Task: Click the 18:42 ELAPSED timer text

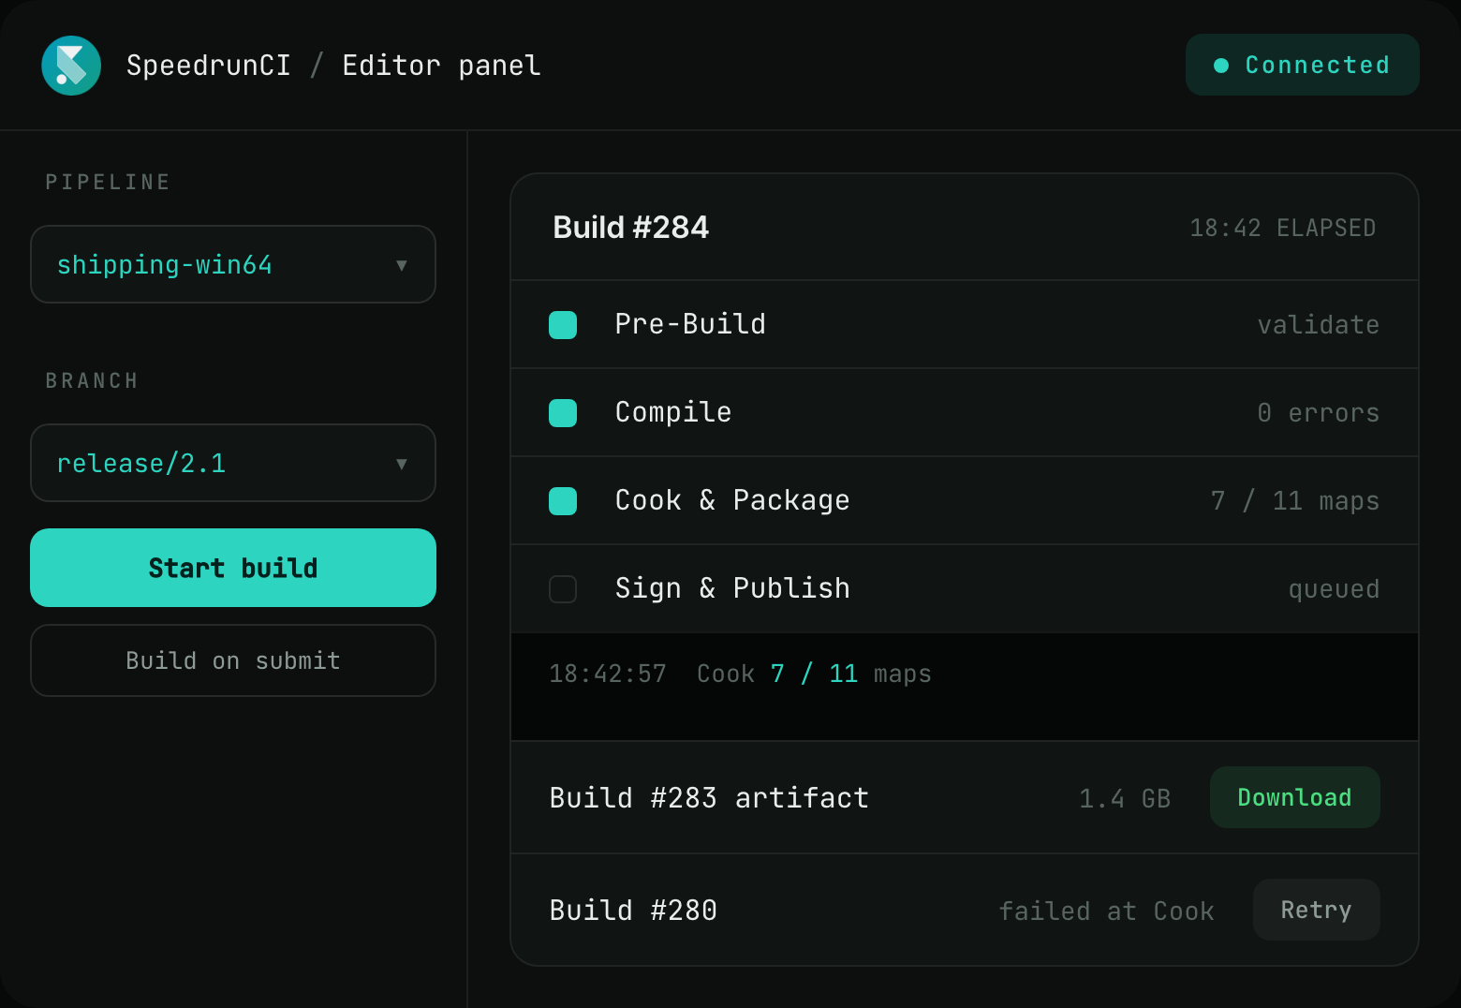Action: (1283, 228)
